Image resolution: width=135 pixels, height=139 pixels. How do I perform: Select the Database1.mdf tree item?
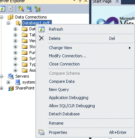point(37,23)
